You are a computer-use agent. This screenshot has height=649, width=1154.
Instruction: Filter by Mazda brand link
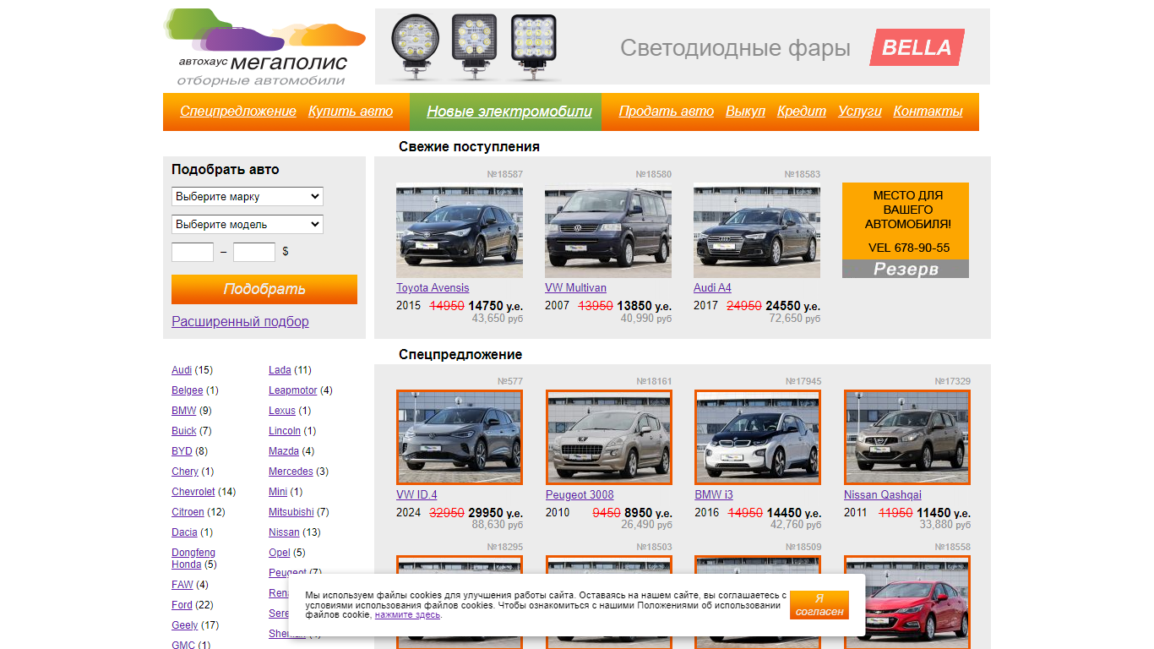(284, 451)
